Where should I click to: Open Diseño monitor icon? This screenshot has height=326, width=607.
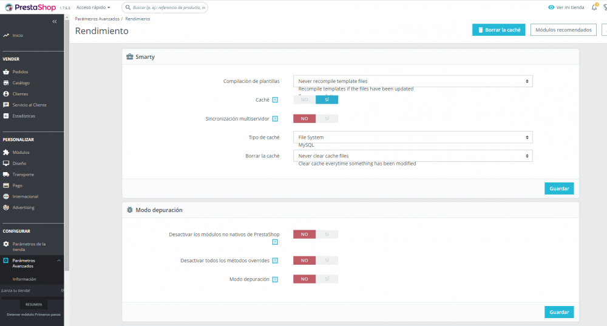(6, 164)
